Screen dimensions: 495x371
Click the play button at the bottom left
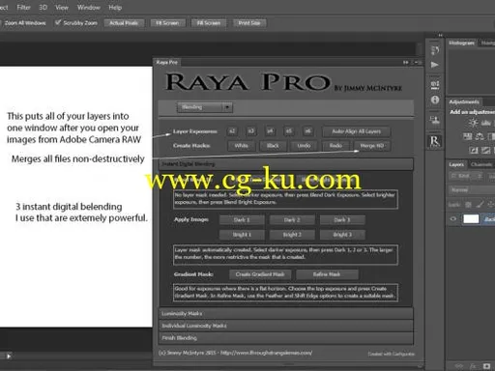point(9,357)
